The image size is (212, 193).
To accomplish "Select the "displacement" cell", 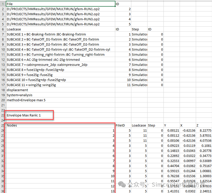I will coord(17,90).
